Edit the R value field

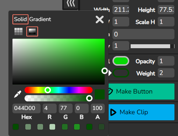tap(49, 108)
